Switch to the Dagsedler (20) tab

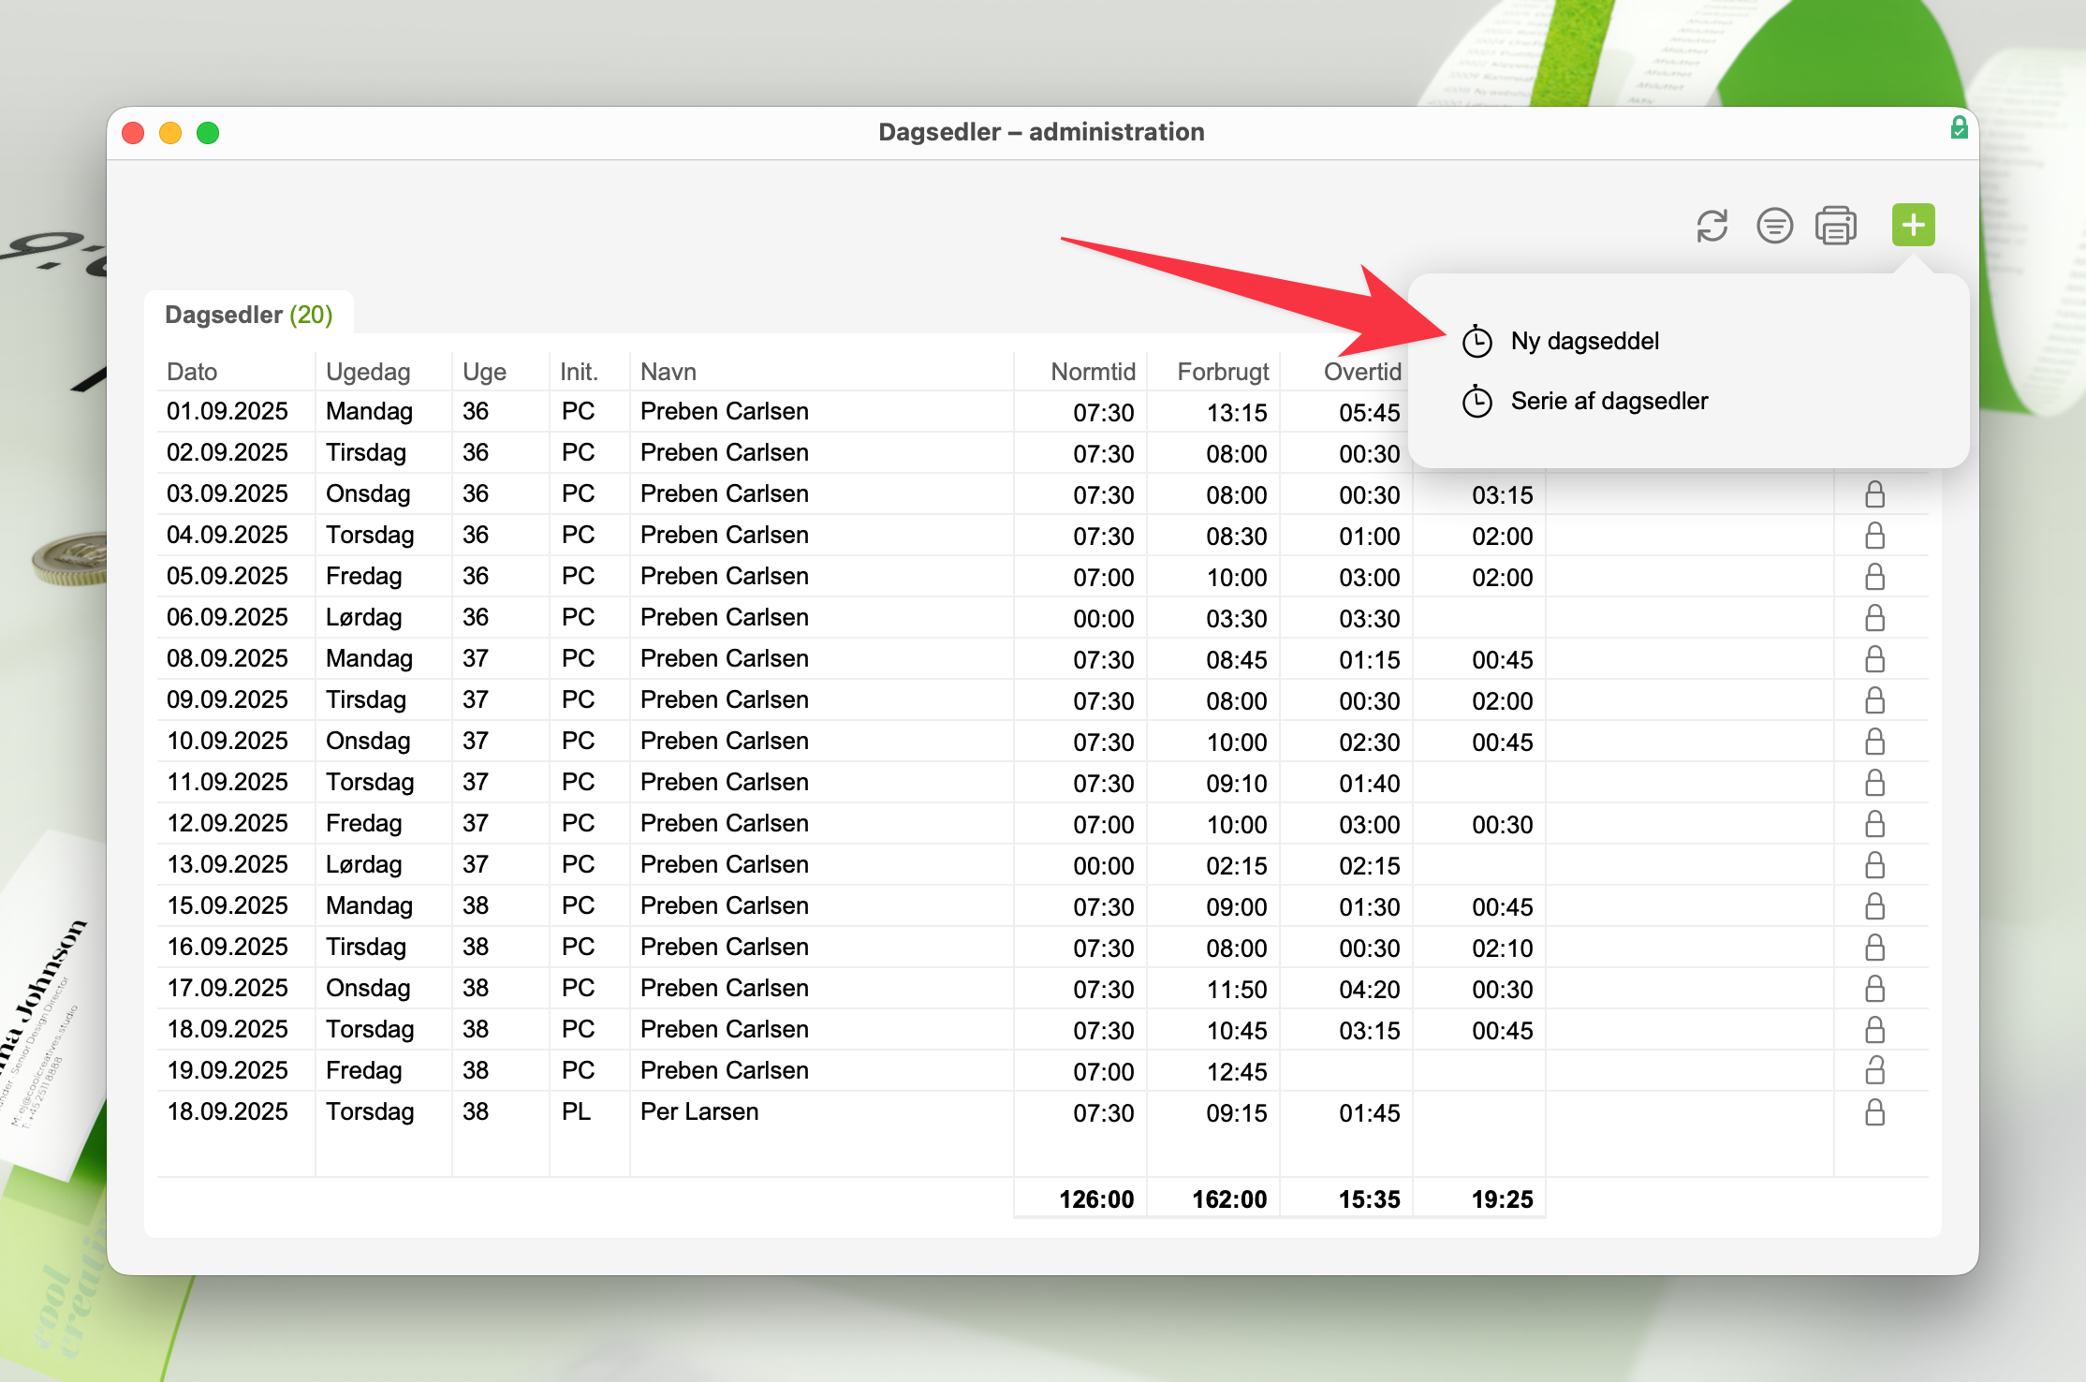[249, 315]
